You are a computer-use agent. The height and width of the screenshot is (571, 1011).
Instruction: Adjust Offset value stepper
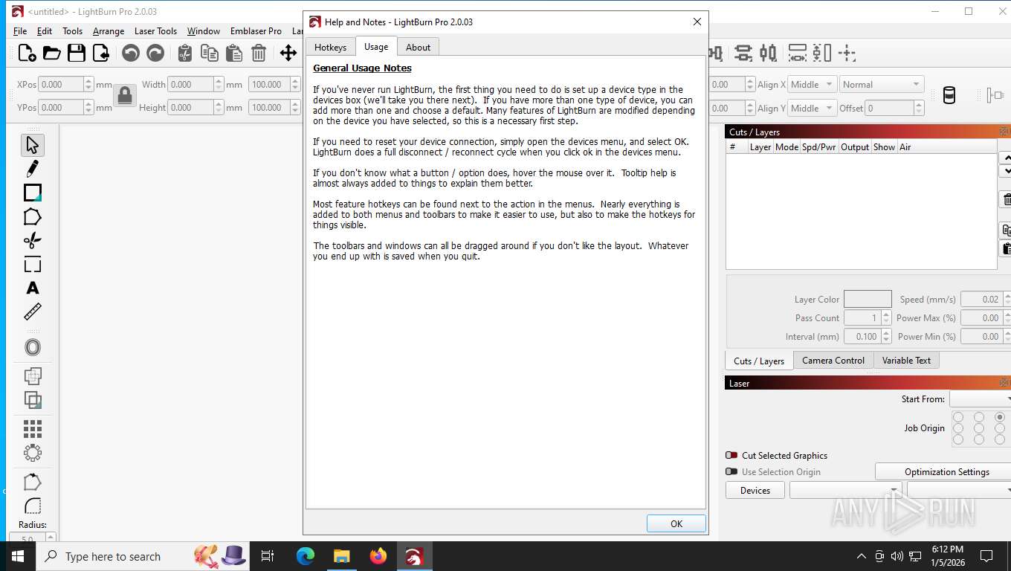coord(920,108)
